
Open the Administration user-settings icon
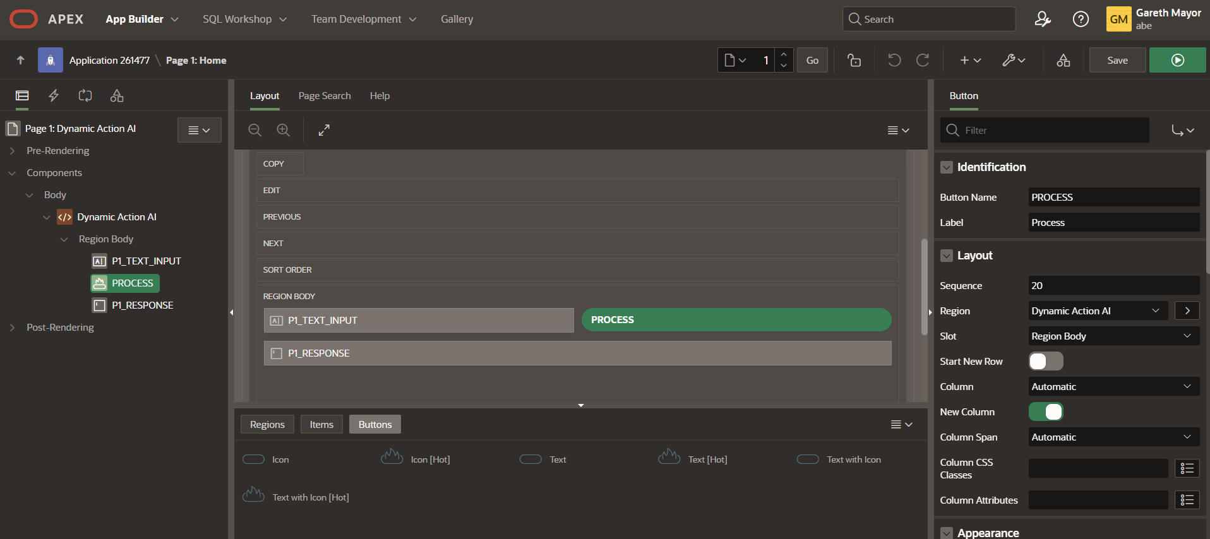[x=1043, y=19]
